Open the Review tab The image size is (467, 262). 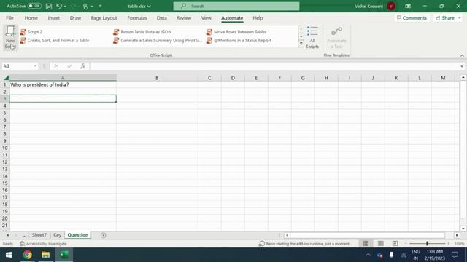[x=184, y=18]
